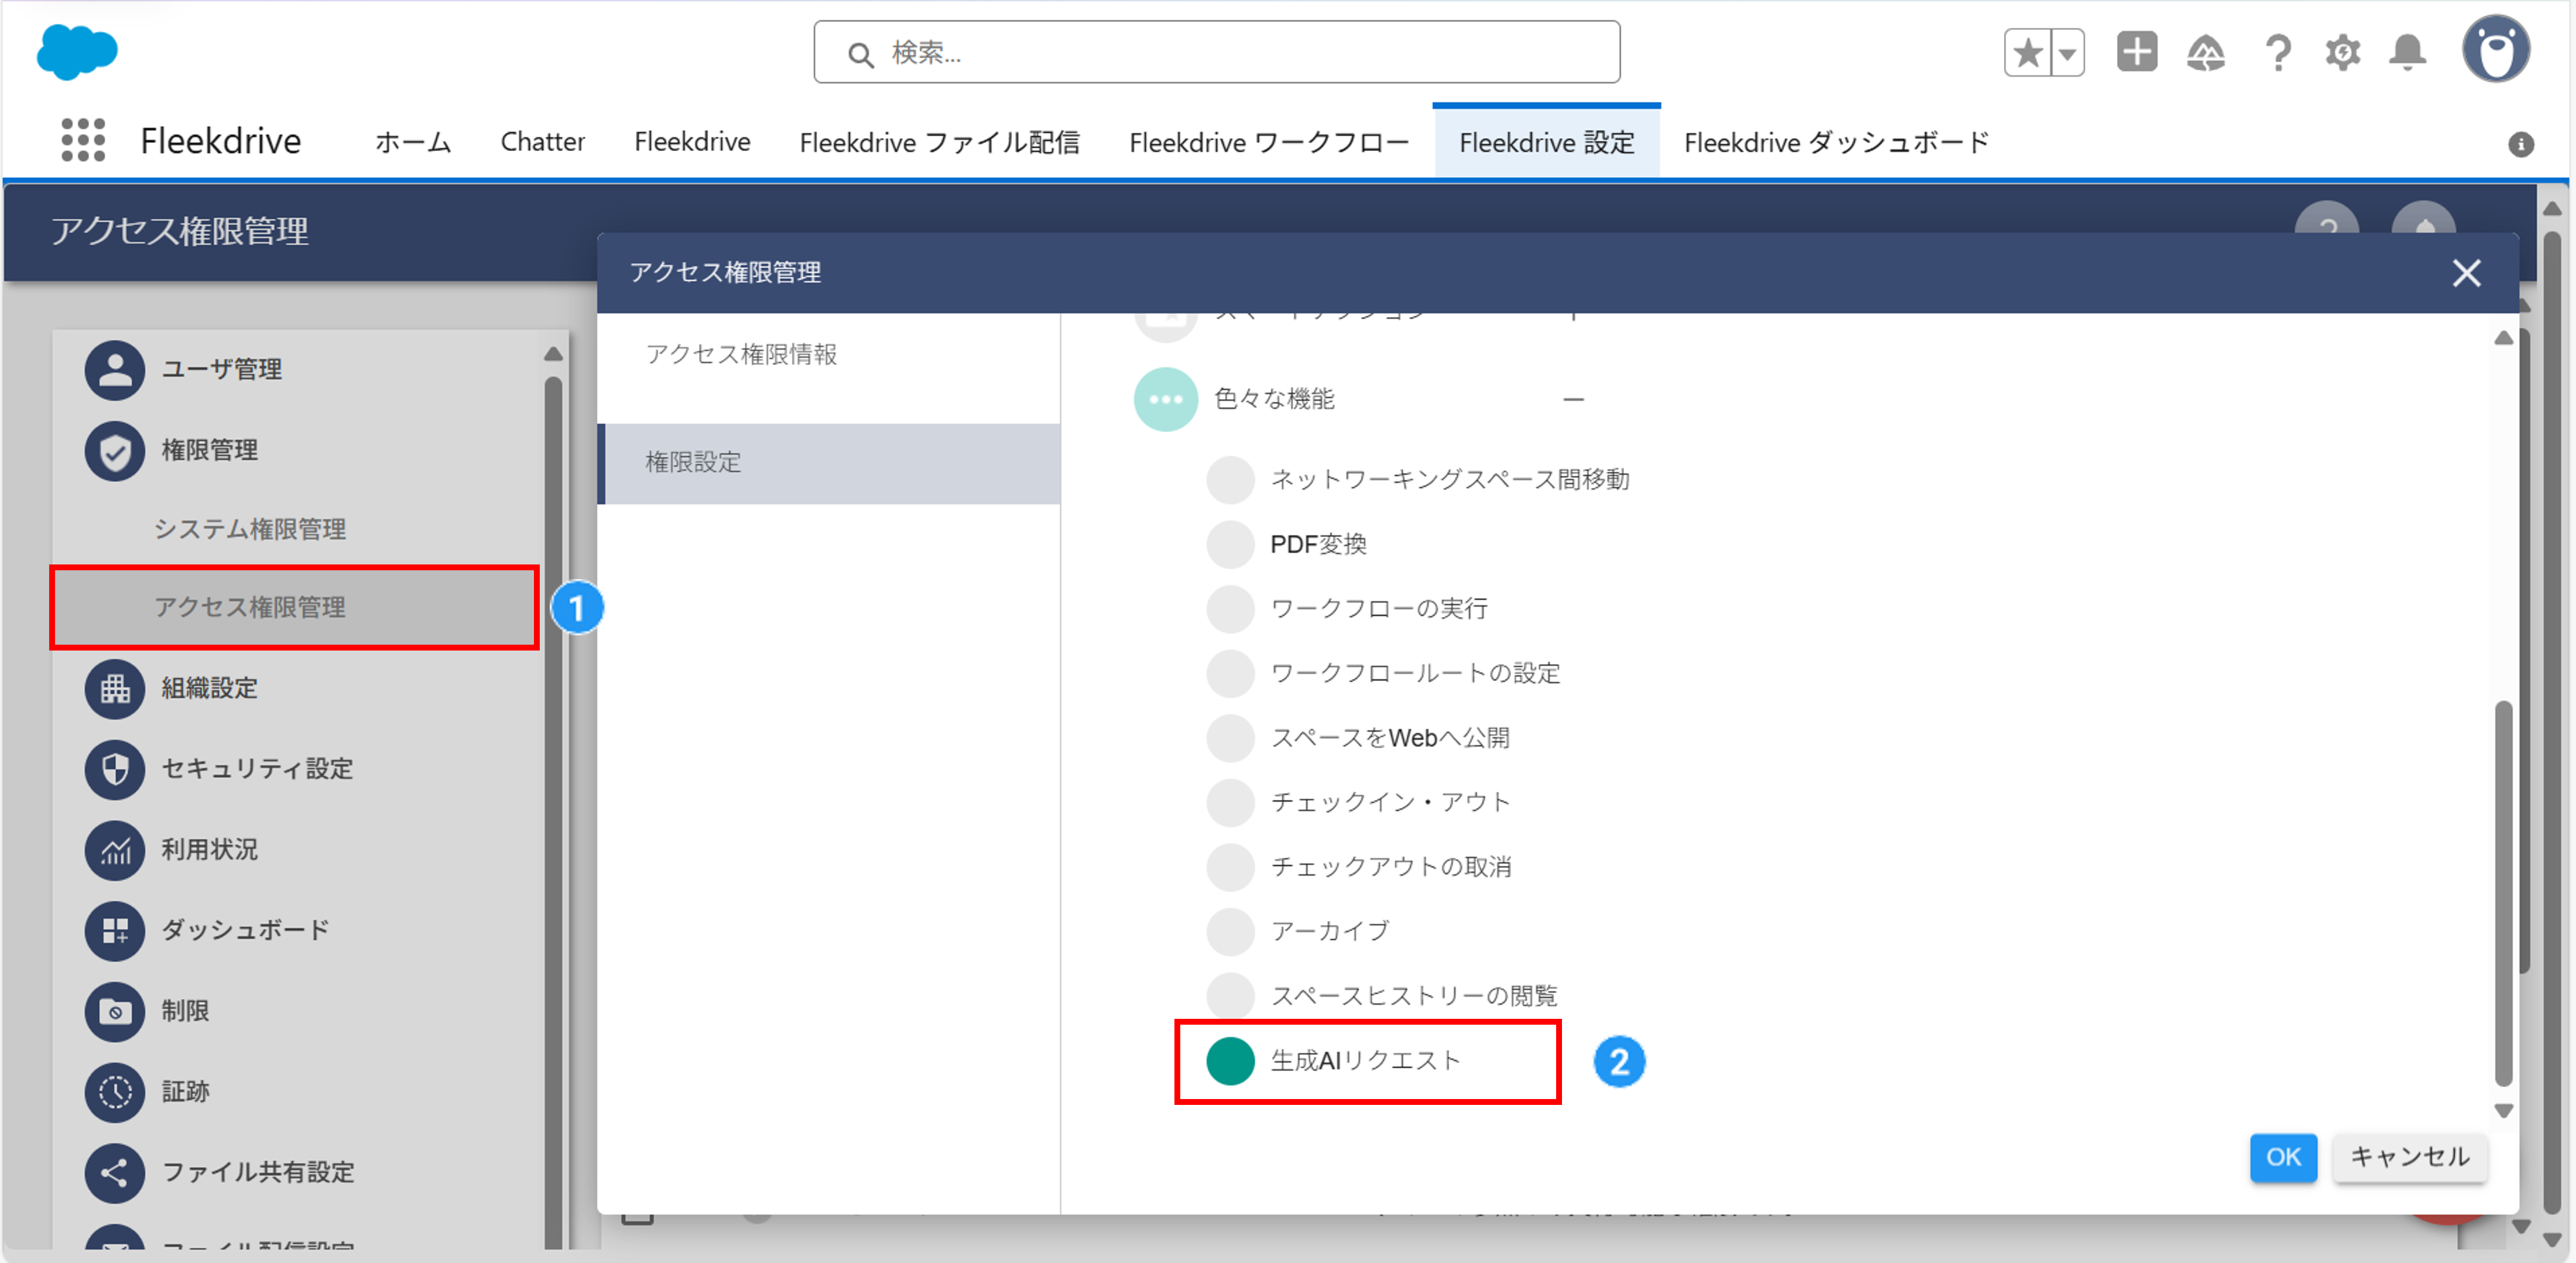The image size is (2576, 1263).
Task: Toggle スペースヒストリーの閲覧 permission
Action: coord(1230,996)
